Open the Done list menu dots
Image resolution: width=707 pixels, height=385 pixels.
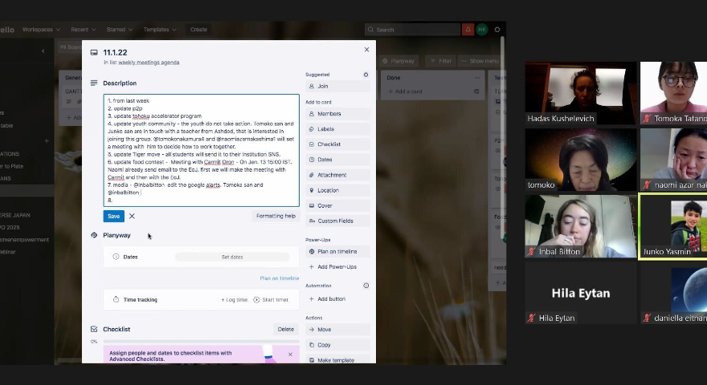[x=477, y=78]
